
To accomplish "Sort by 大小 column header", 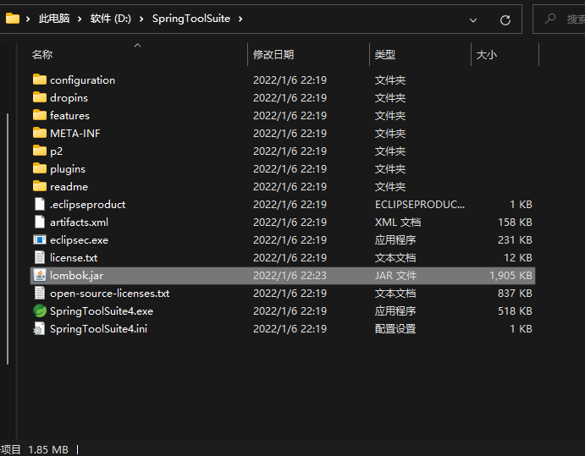I will click(x=487, y=54).
